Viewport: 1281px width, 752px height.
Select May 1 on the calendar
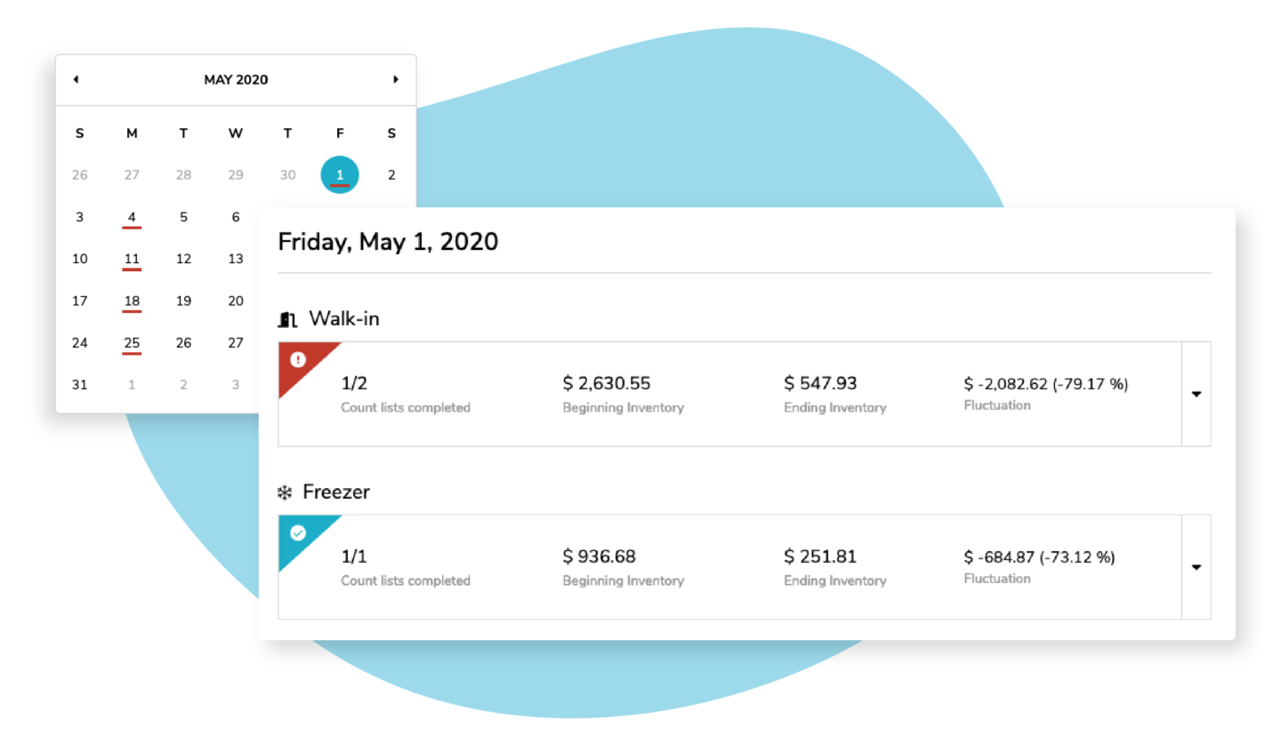(x=340, y=174)
